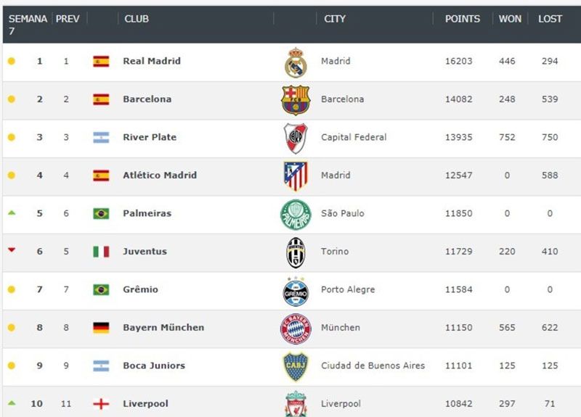Sort the table by POINTS column
Screen dimensions: 581x417
pos(463,19)
